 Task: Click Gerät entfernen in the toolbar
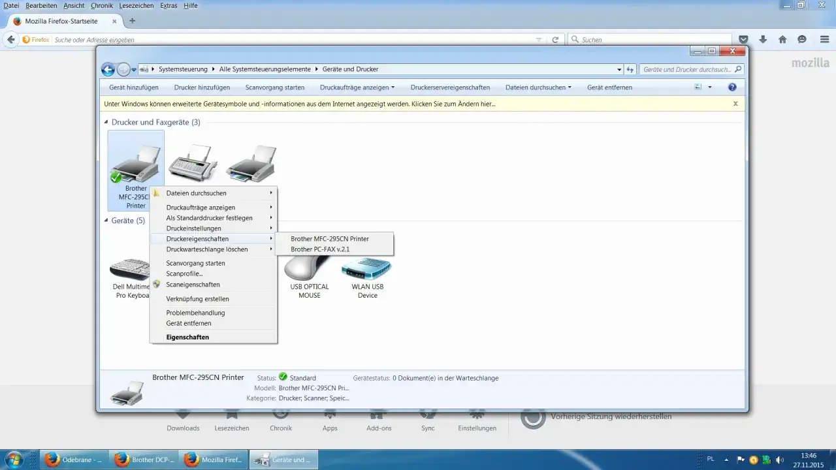609,87
